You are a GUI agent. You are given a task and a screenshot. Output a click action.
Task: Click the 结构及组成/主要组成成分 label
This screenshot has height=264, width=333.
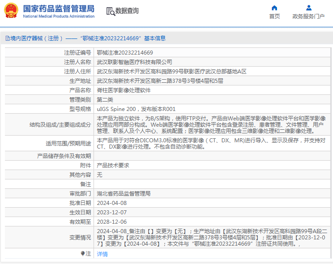click(x=60, y=125)
